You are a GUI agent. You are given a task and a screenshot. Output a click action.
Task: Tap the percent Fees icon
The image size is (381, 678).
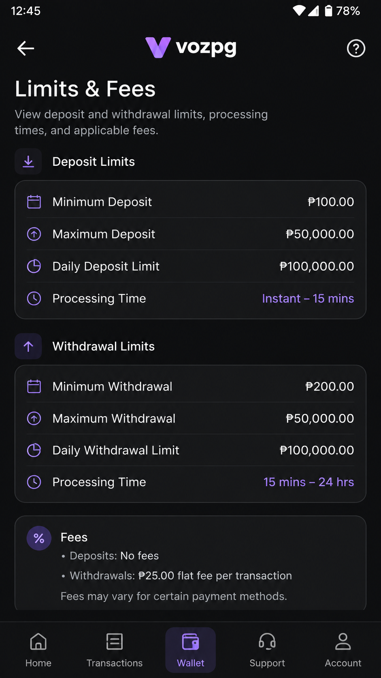pos(39,538)
